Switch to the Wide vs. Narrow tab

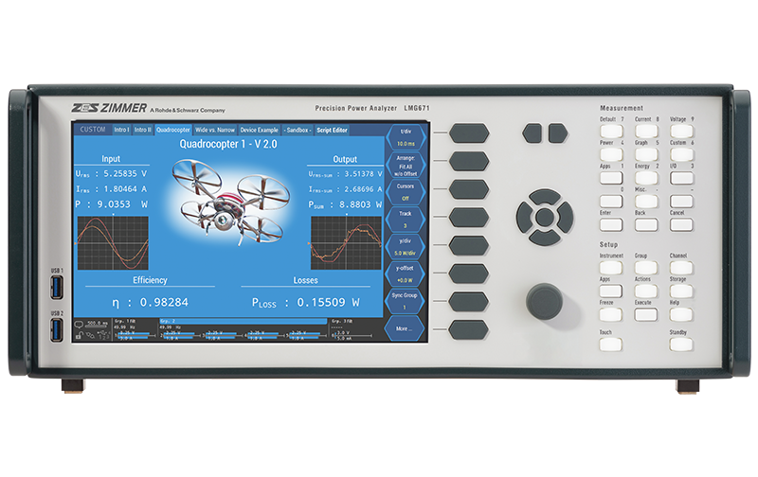pyautogui.click(x=214, y=129)
